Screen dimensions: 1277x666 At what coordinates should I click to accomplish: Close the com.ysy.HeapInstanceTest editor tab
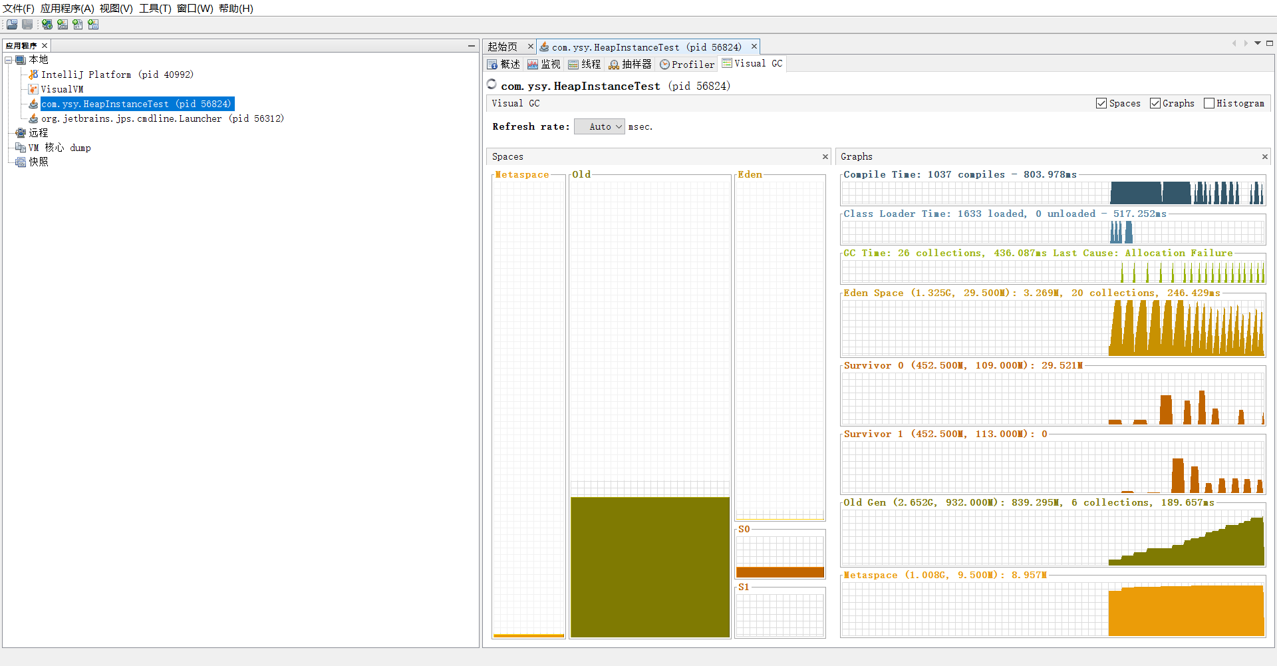coord(754,47)
